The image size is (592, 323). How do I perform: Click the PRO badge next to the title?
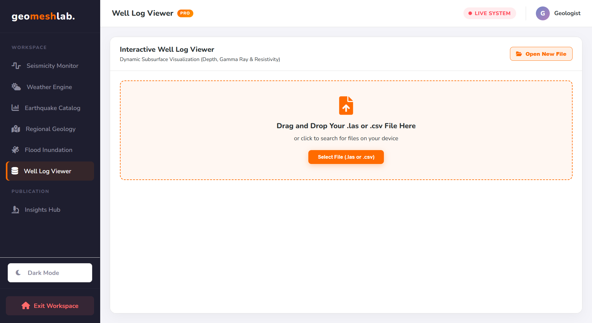click(x=185, y=13)
